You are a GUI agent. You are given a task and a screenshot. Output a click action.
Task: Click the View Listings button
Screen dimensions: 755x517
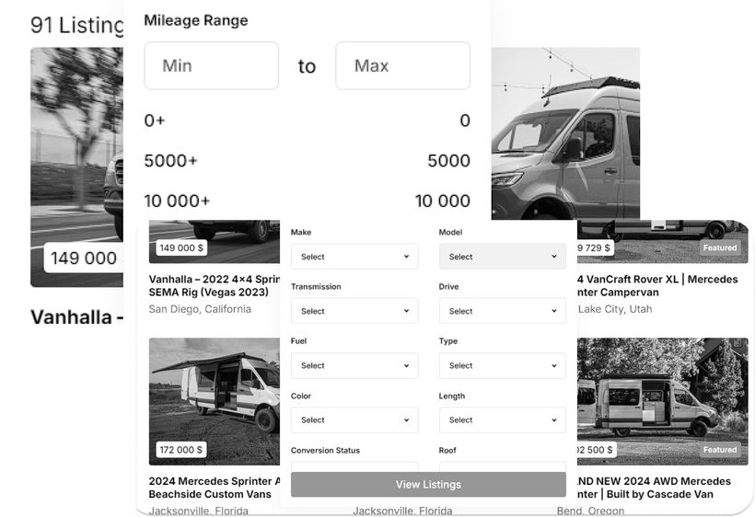(428, 484)
